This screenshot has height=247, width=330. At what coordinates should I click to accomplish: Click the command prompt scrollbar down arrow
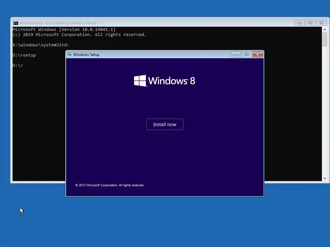[325, 178]
